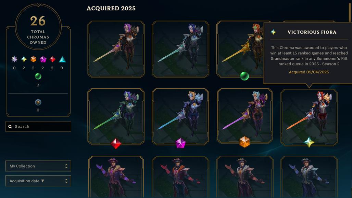Open the Acquisition date sort dropdown
Image resolution: width=352 pixels, height=198 pixels.
38,181
